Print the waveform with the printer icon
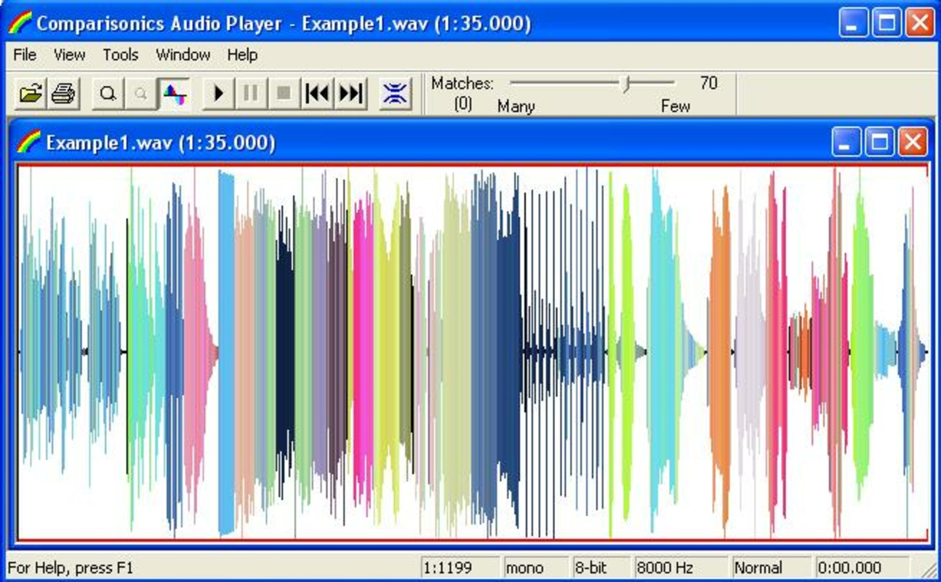The image size is (941, 582). click(64, 94)
